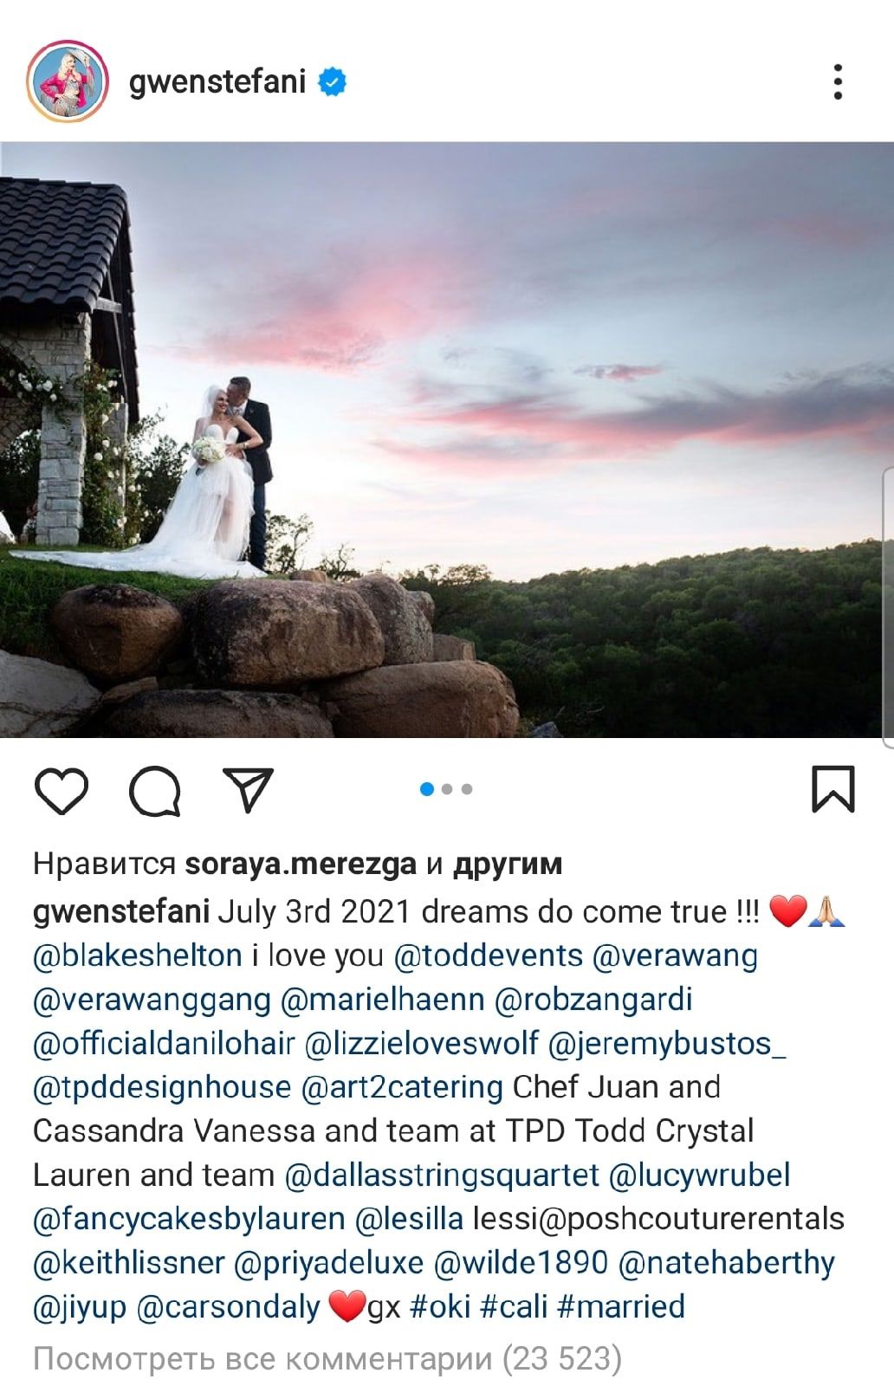Open comments via speech bubble icon
This screenshot has width=894, height=1386.
(155, 790)
